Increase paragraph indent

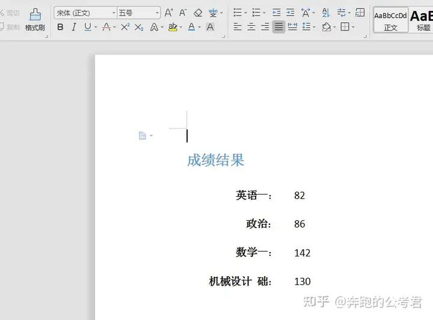[x=290, y=13]
